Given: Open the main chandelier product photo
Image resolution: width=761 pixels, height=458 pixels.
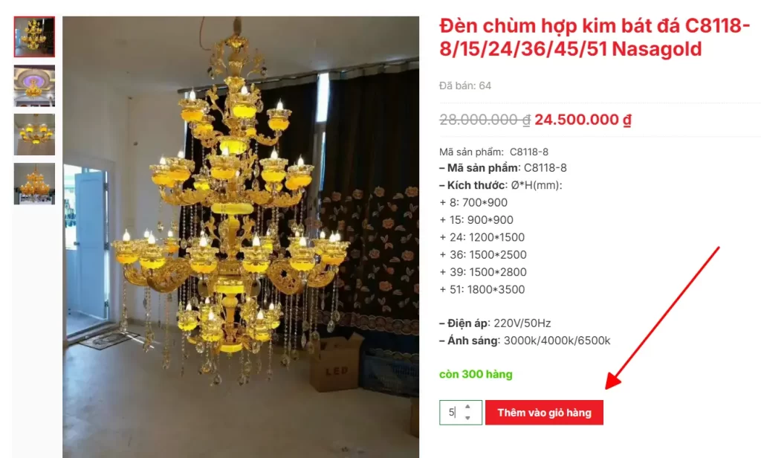Looking at the screenshot, I should point(241,237).
